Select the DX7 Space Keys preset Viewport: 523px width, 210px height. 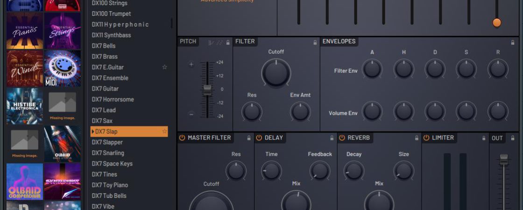[129, 163]
